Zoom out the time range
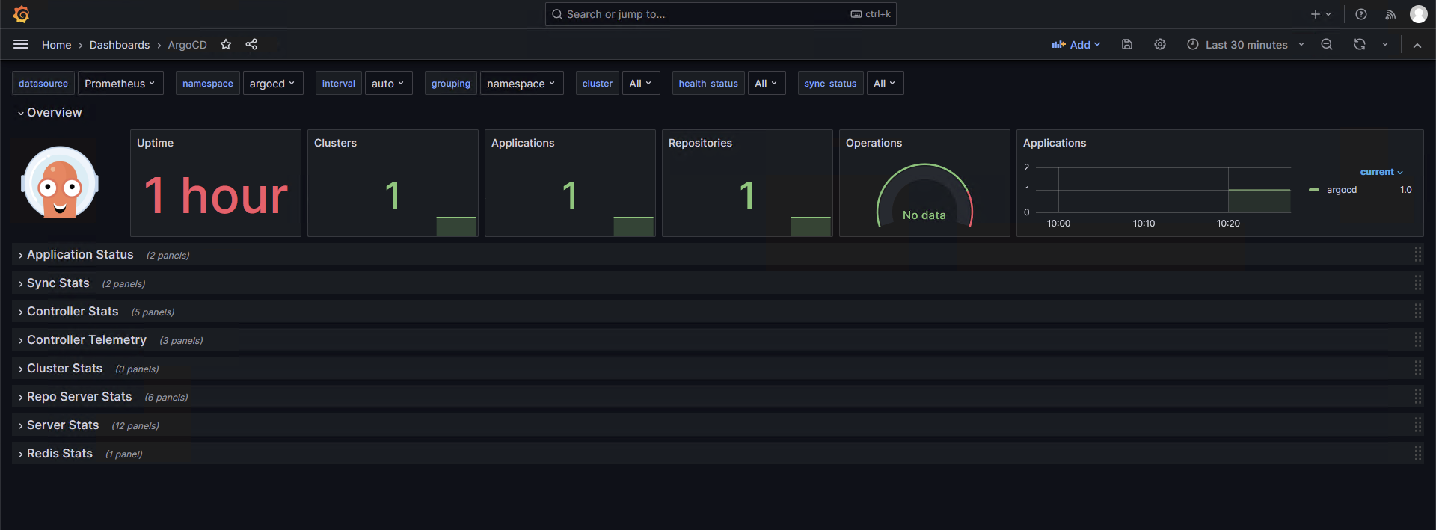This screenshot has width=1436, height=530. coord(1327,45)
